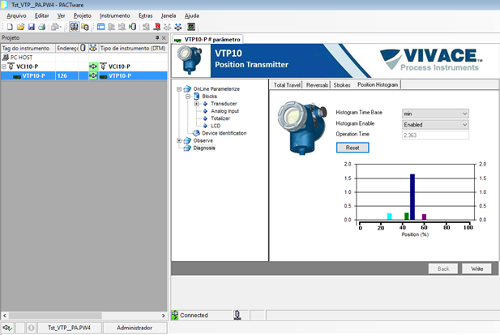The width and height of the screenshot is (500, 335).
Task: Close the Projeto panel
Action: click(164, 38)
